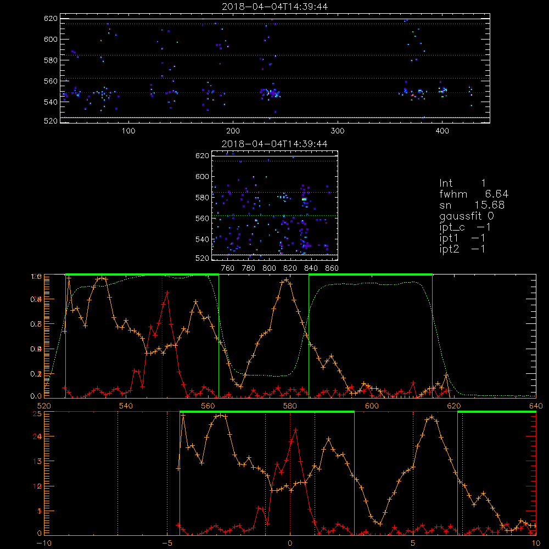The height and width of the screenshot is (549, 549).
Task: Click x-axis tick label 760 on middle plot
Action: coord(228,268)
